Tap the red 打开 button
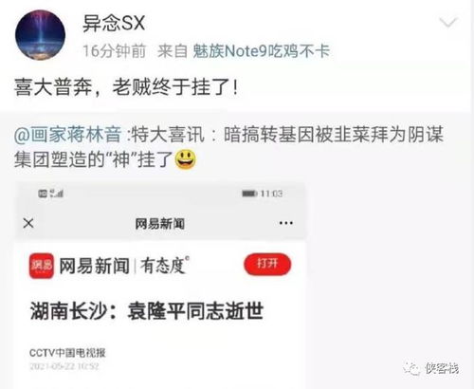Screen dimensions: 474x389 point(267,264)
